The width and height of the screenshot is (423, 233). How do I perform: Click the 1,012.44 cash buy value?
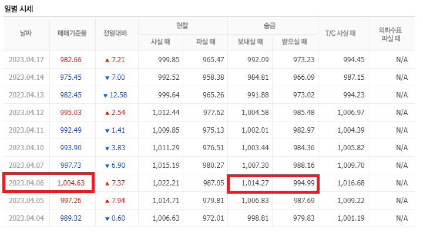[x=166, y=112]
